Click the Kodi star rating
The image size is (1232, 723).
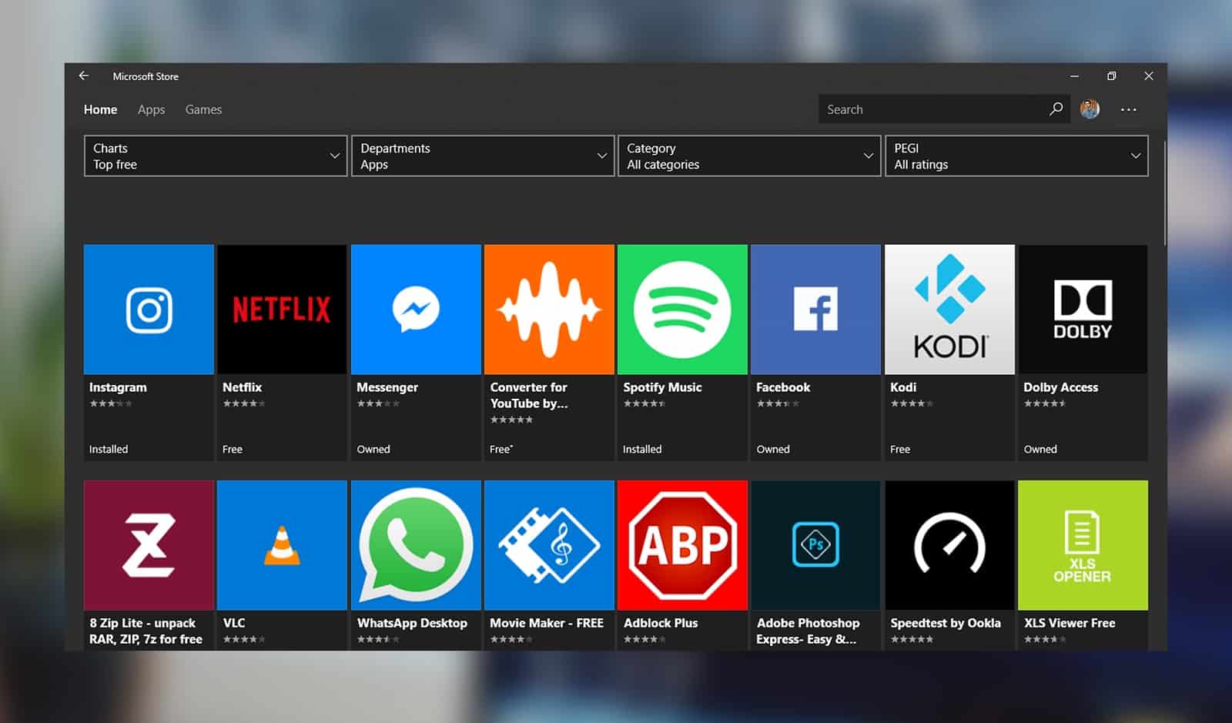(912, 403)
